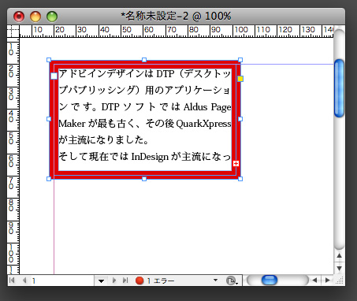Screen dimensions: 357x301
Task: Click the top-center frame selection handle
Action: pyautogui.click(x=144, y=60)
